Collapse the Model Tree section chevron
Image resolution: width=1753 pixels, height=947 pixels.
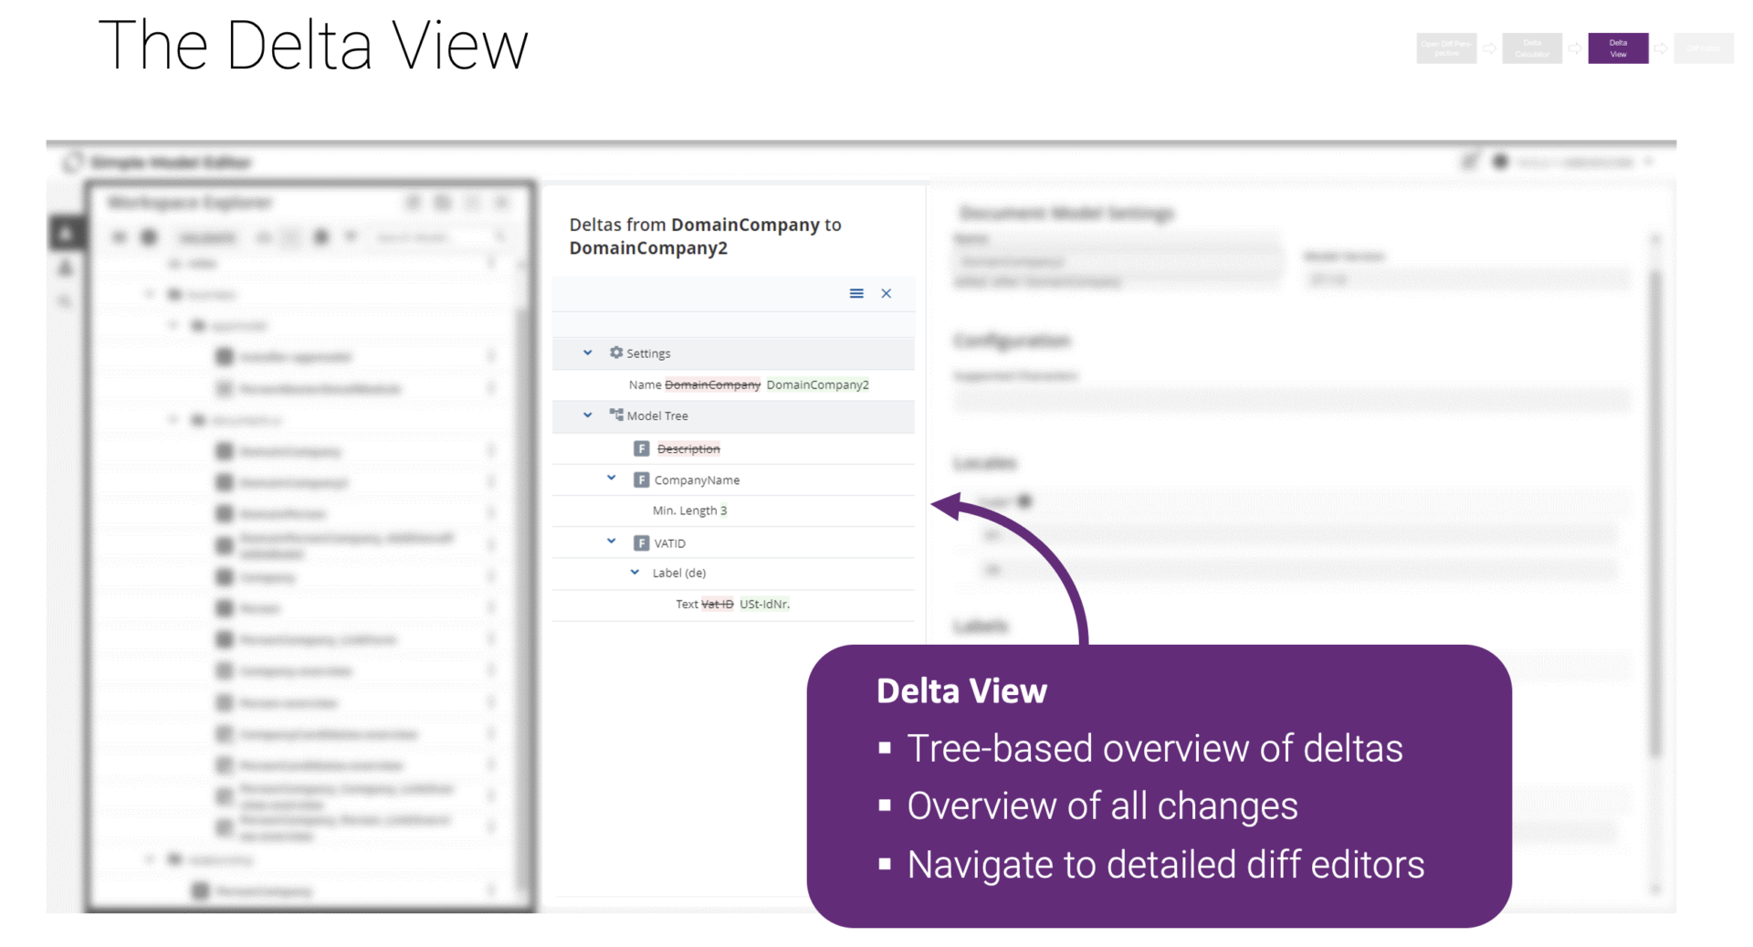588,415
